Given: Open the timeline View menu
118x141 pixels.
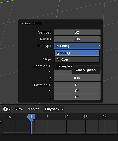Looking at the screenshot, I should coord(19,109).
